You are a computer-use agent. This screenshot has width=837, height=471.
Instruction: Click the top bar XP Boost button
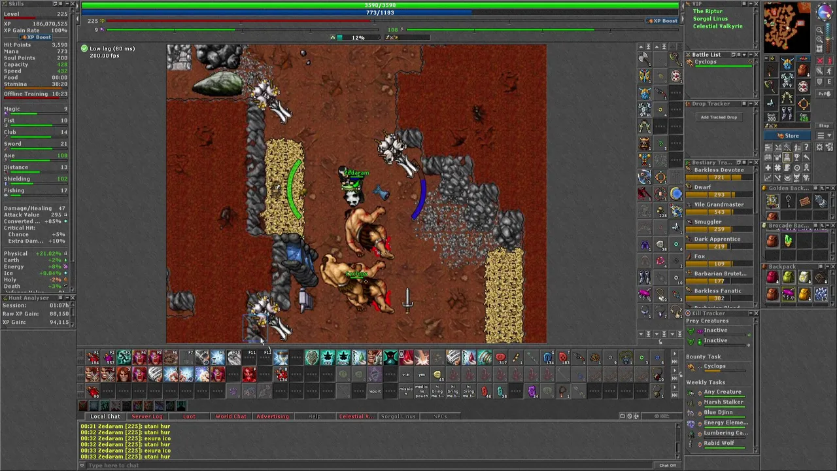click(662, 21)
